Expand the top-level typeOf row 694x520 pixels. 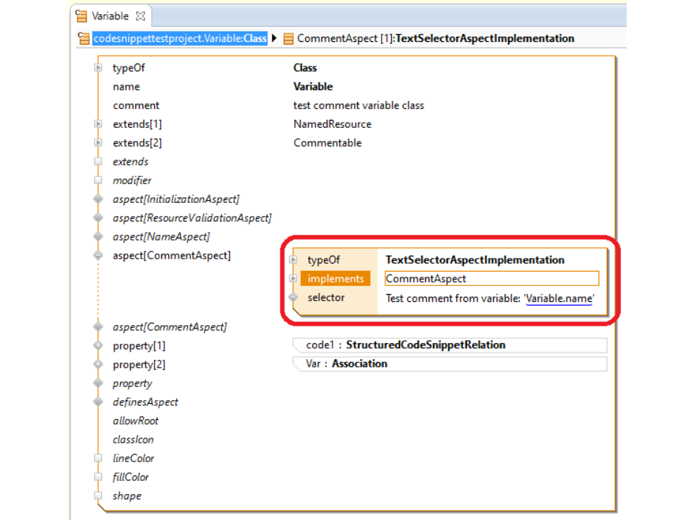tap(98, 68)
